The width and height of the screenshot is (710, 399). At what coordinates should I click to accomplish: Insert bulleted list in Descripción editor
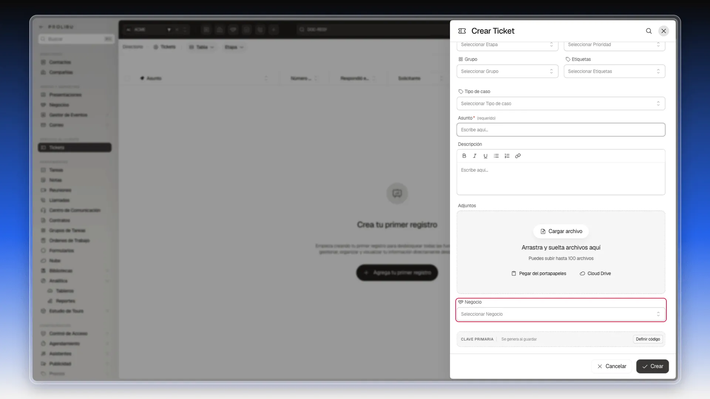click(496, 156)
